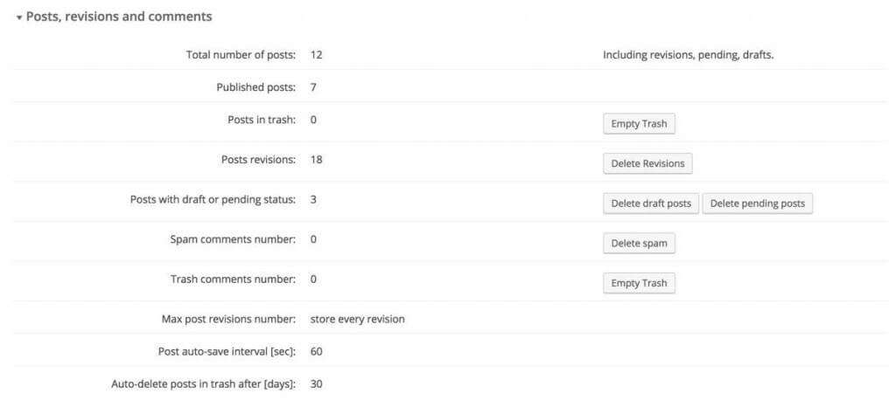Viewport: 896px width, 407px height.
Task: Select "Auto-delete posts in trash after [days]" label
Action: coord(203,383)
